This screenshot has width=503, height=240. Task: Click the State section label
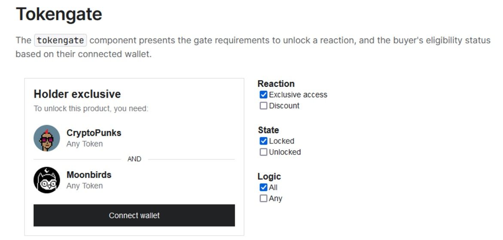(268, 130)
